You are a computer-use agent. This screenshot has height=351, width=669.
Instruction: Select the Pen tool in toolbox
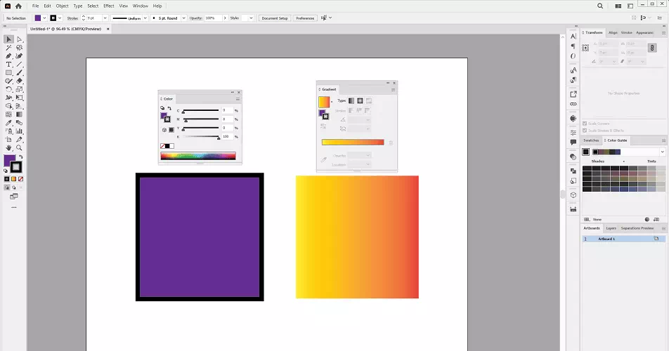(8, 55)
